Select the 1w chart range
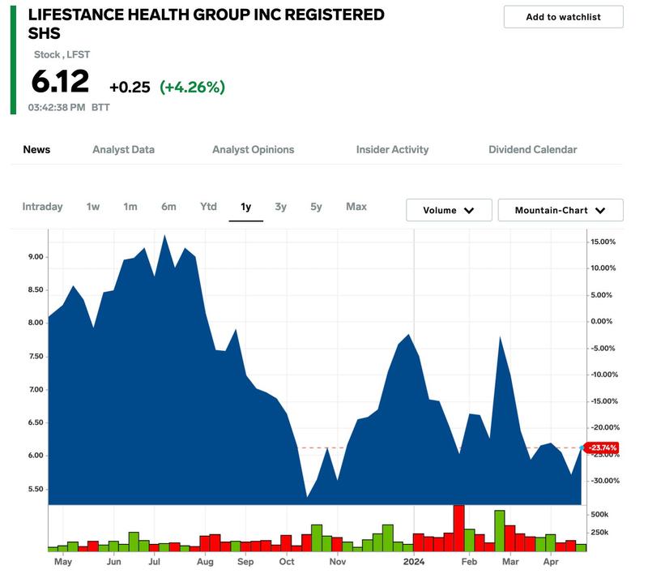The height and width of the screenshot is (574, 648). click(x=93, y=207)
